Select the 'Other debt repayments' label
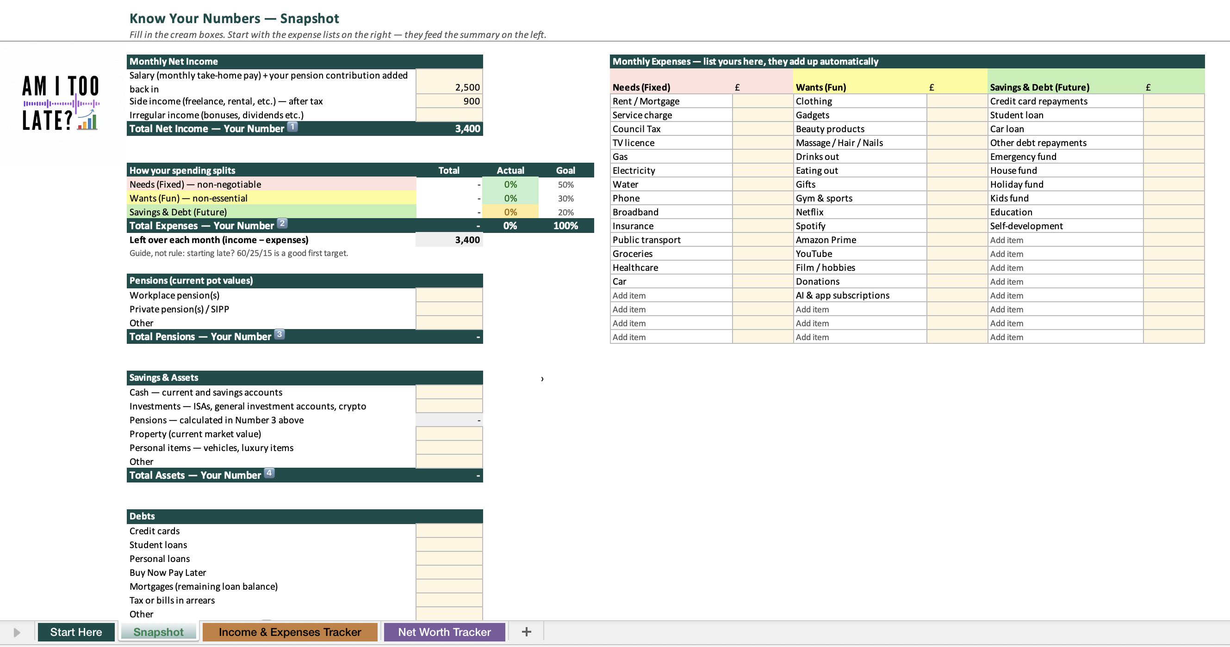This screenshot has height=647, width=1230. [x=1038, y=142]
